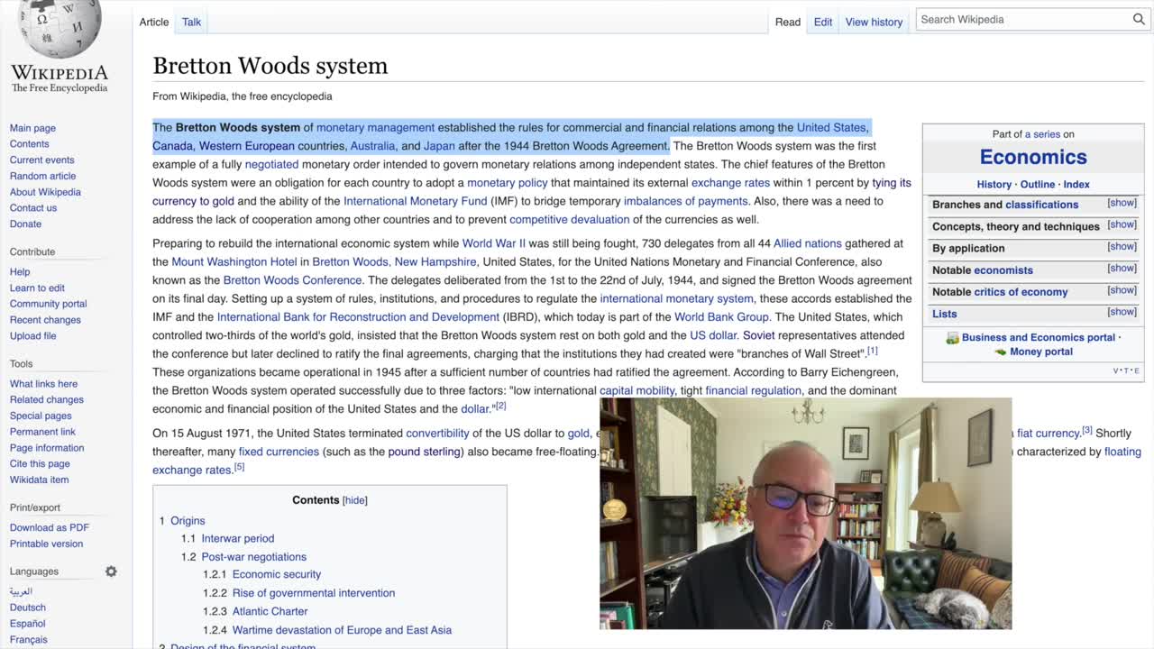Hide the Contents table
The image size is (1154, 649).
[355, 500]
